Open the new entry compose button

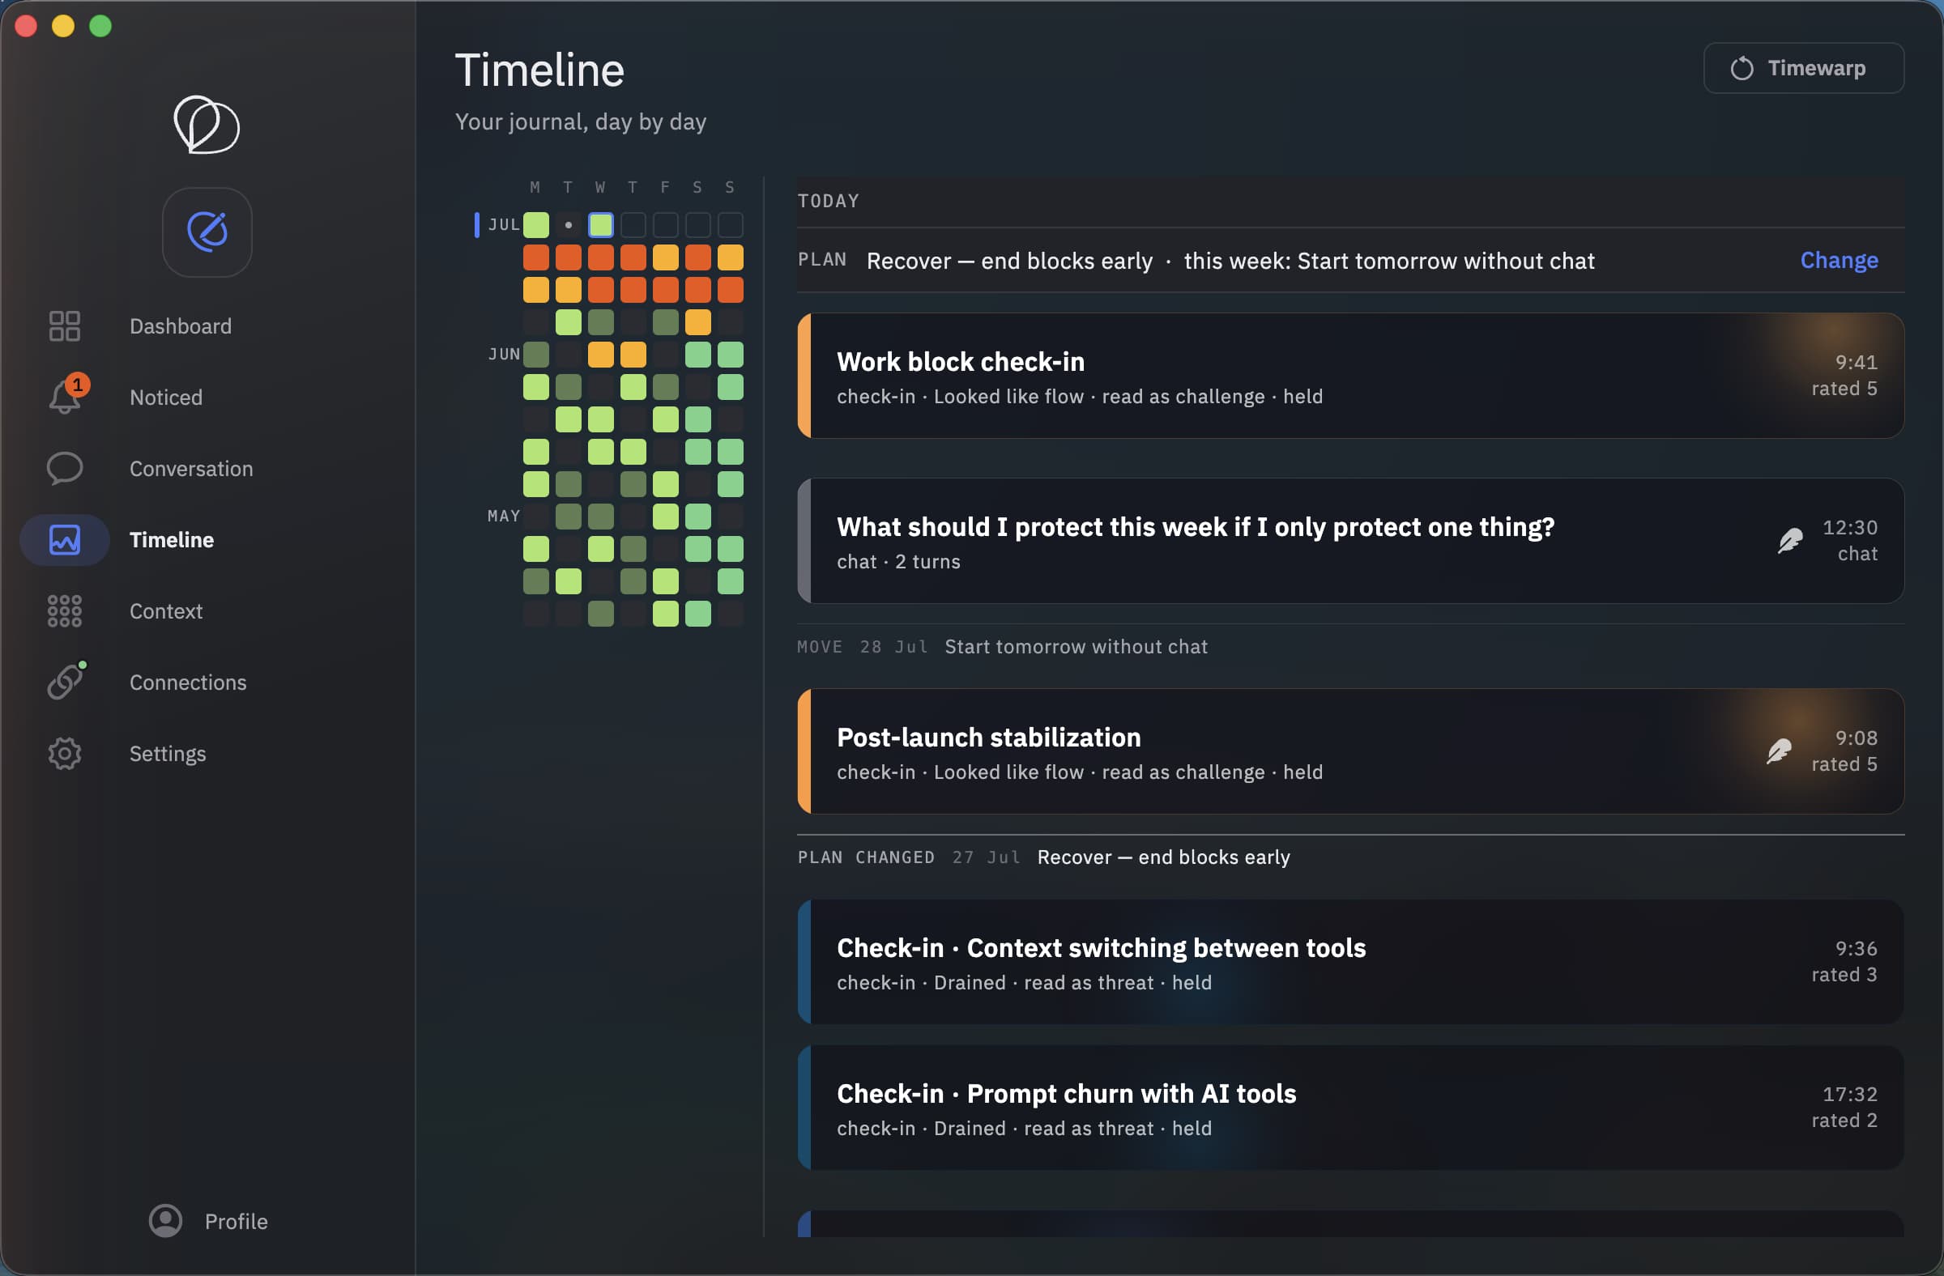(207, 232)
